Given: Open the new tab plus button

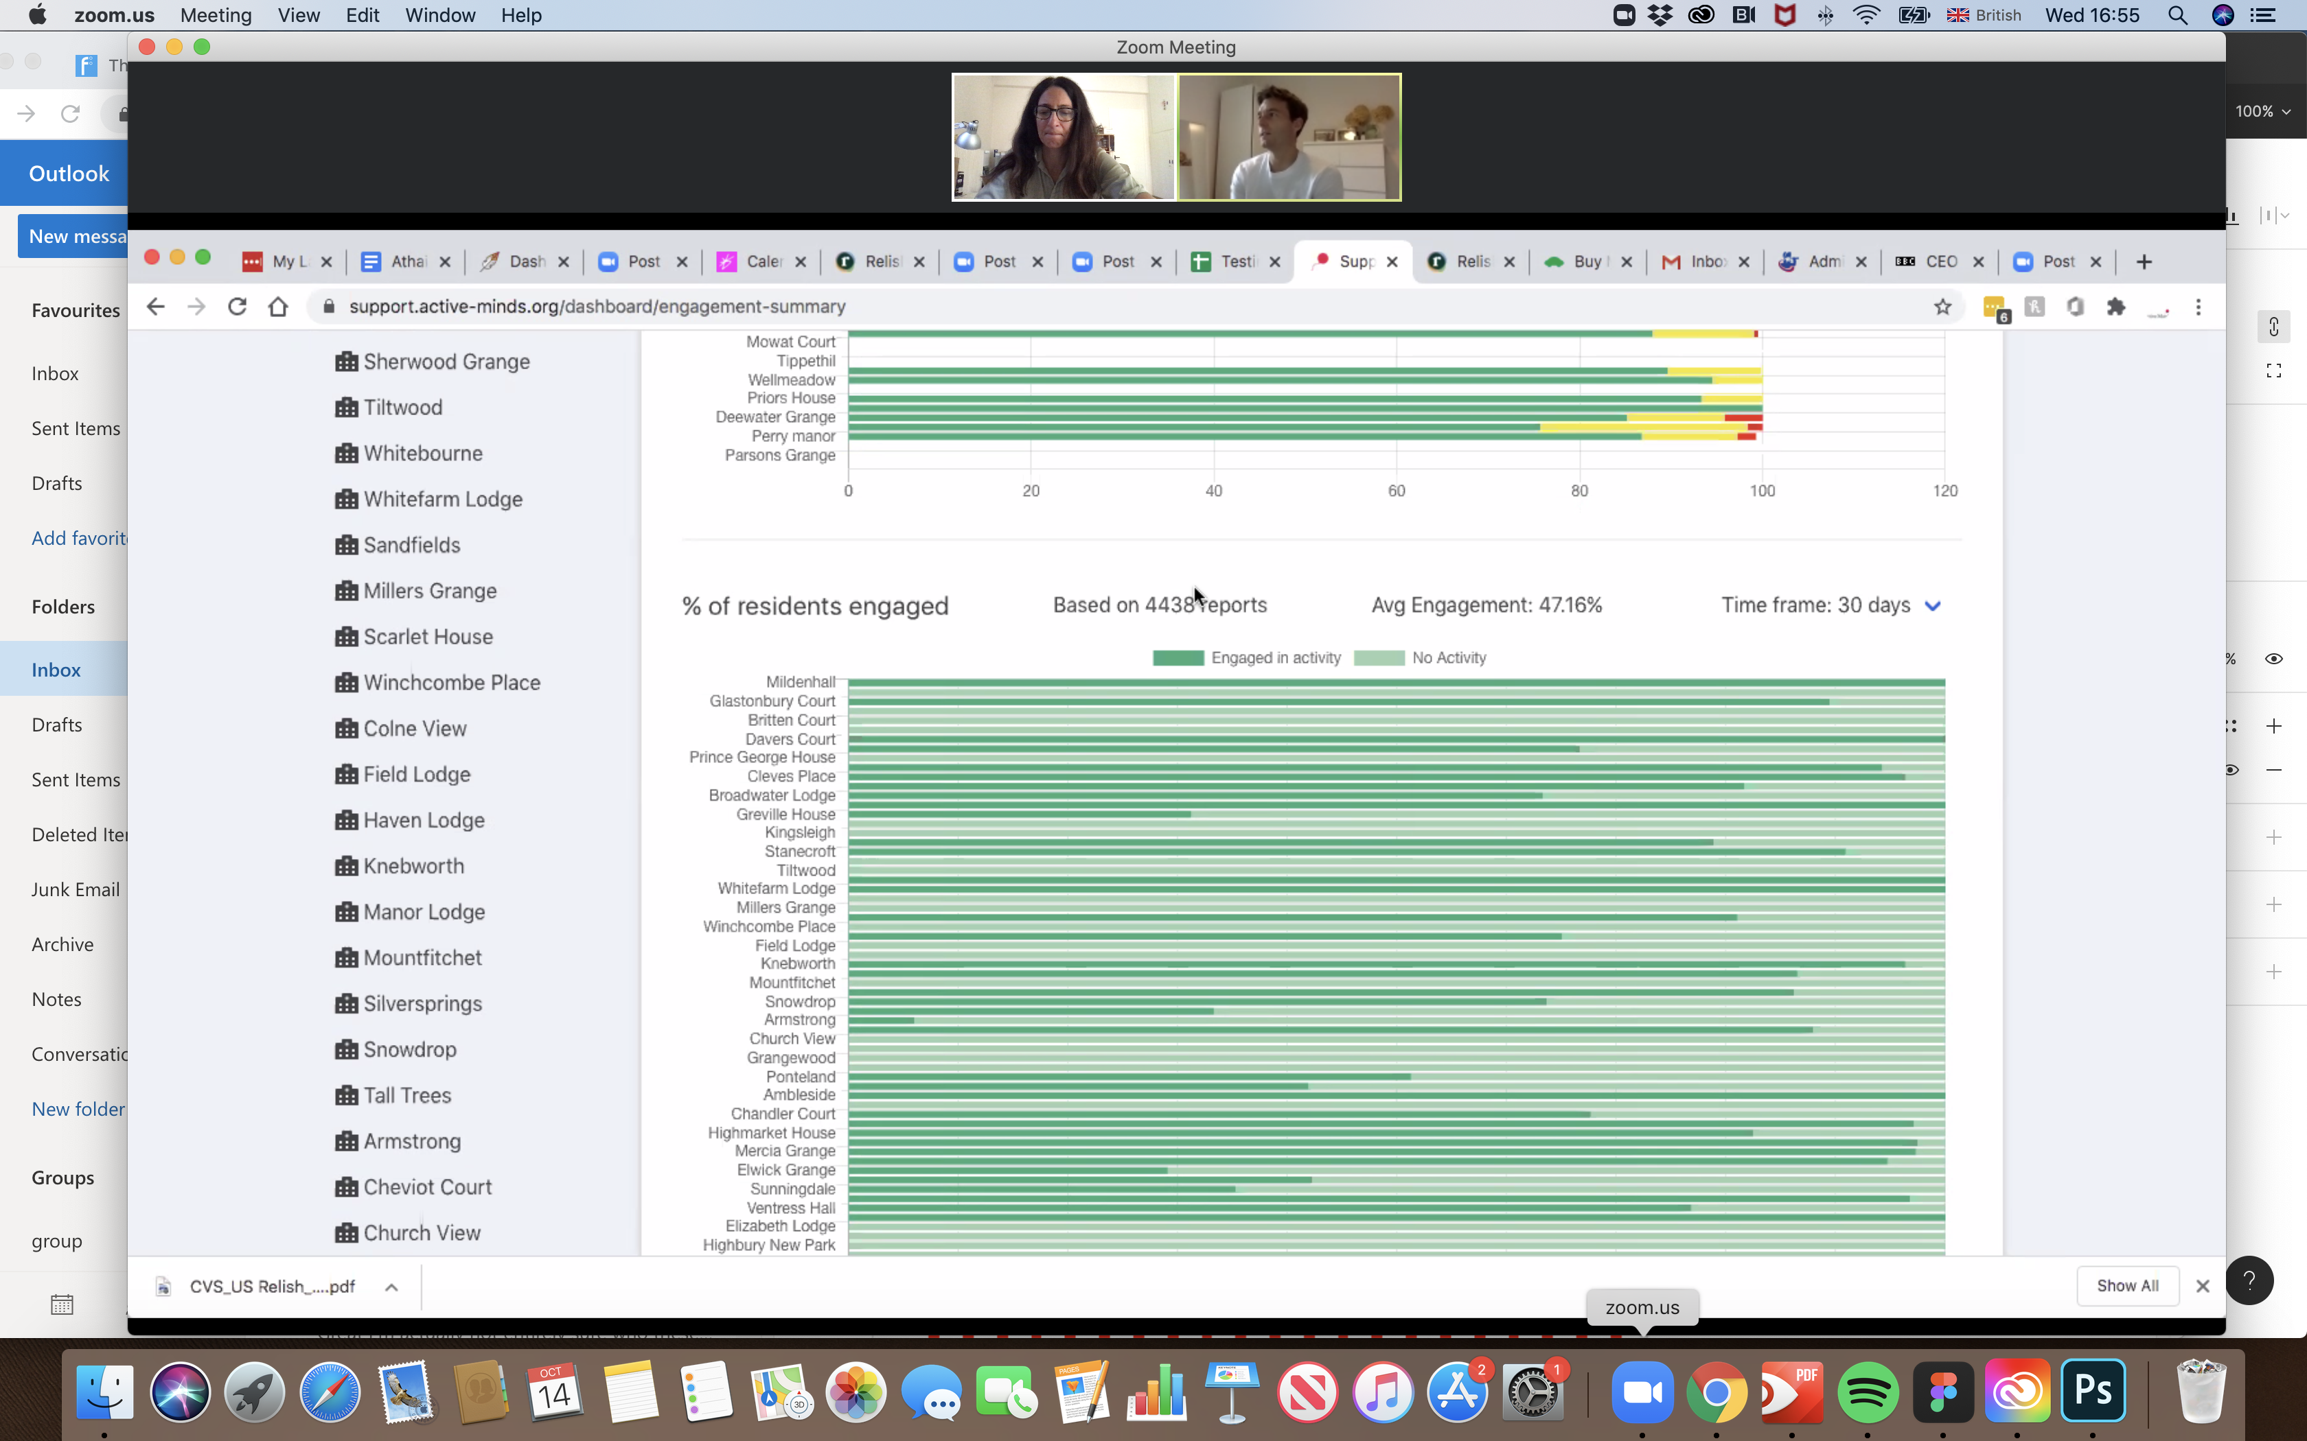Looking at the screenshot, I should coord(2144,262).
